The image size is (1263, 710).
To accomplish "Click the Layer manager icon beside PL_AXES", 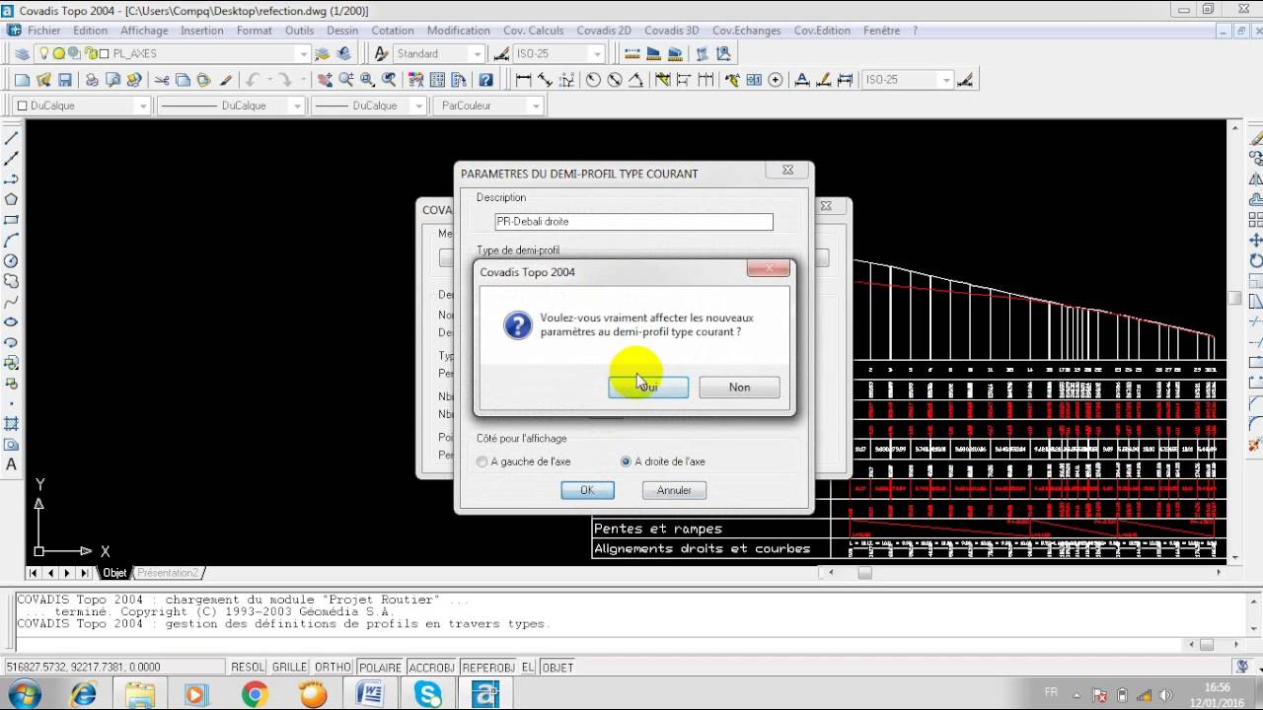I will coord(22,53).
